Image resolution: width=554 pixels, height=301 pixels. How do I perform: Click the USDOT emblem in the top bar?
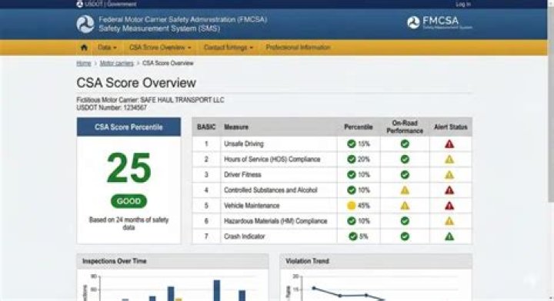point(79,4)
